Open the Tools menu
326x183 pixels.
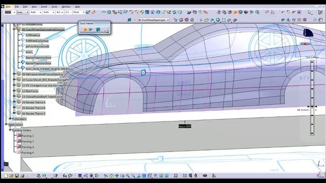[x=55, y=7]
